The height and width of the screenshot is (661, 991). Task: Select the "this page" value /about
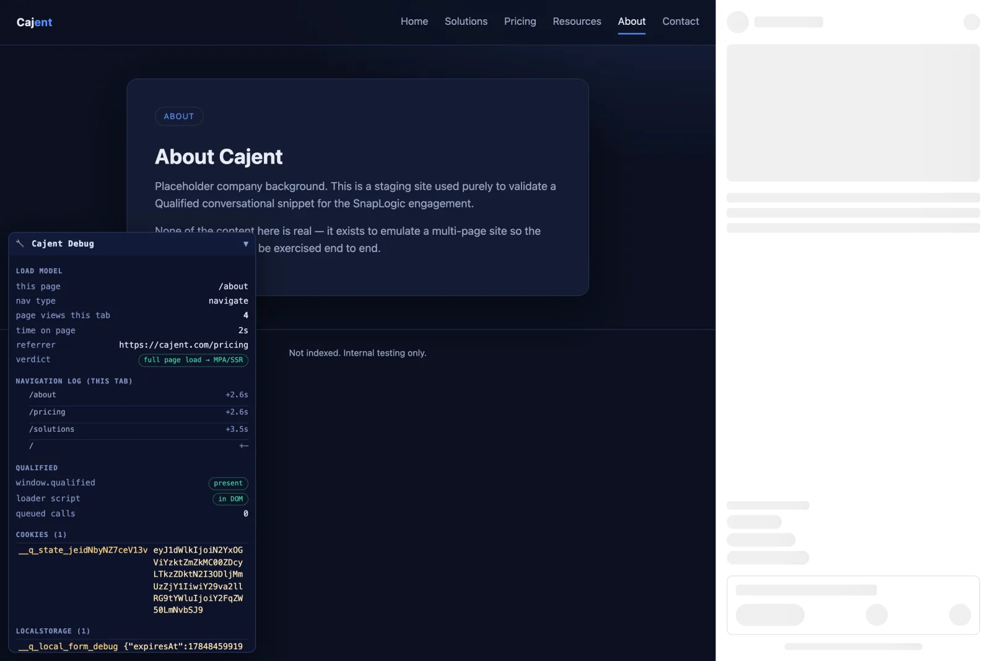tap(234, 286)
